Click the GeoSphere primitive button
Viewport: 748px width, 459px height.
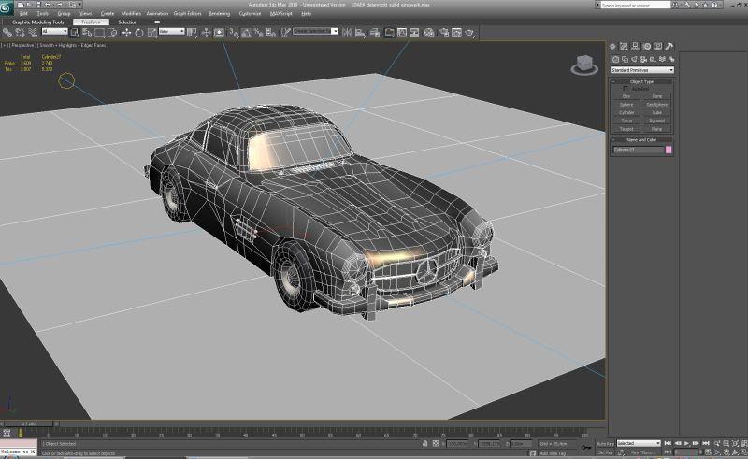pos(657,105)
